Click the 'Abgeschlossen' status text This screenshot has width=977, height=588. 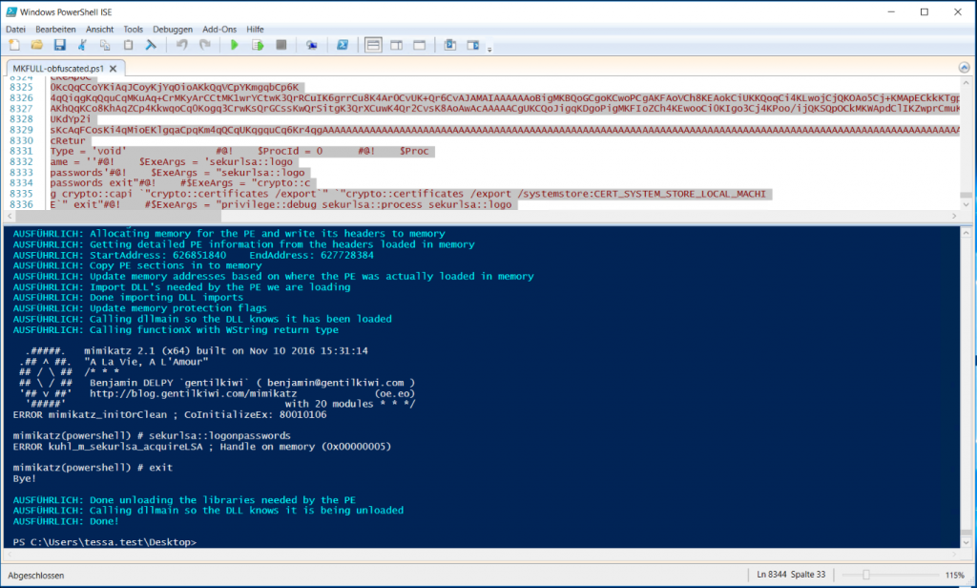36,576
